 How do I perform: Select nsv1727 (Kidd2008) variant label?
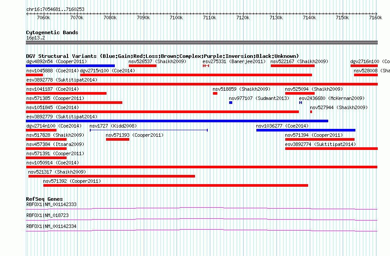click(113, 126)
